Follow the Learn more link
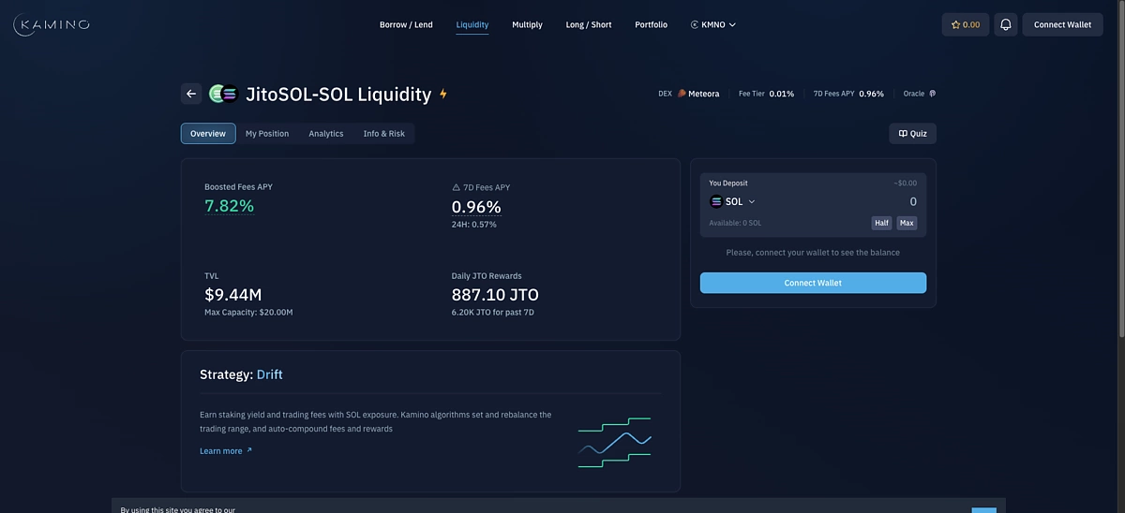Image resolution: width=1125 pixels, height=513 pixels. click(226, 451)
